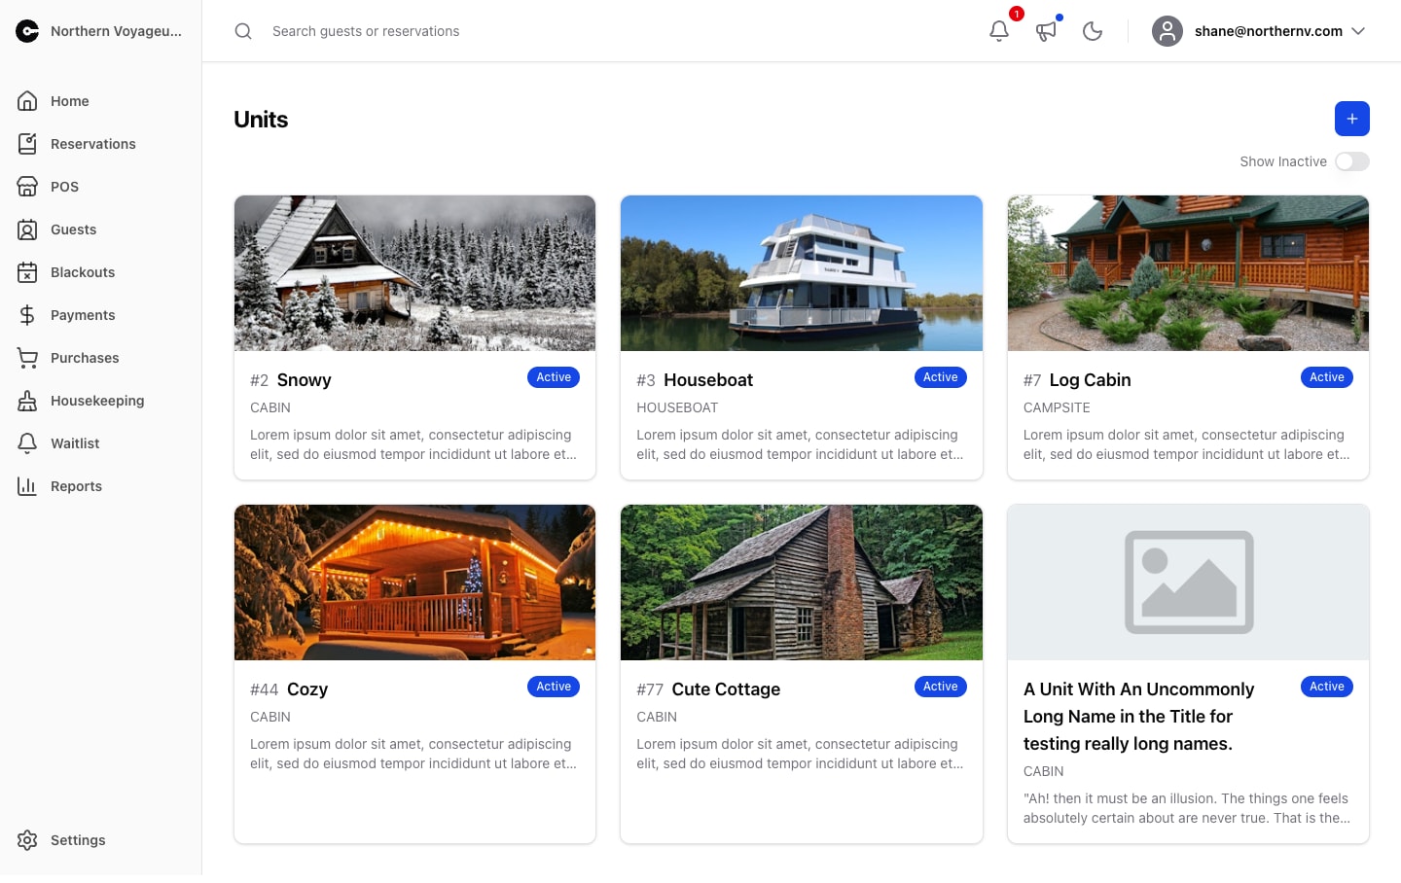This screenshot has width=1401, height=883.
Task: Click the Reports bar chart icon
Action: pos(27,486)
